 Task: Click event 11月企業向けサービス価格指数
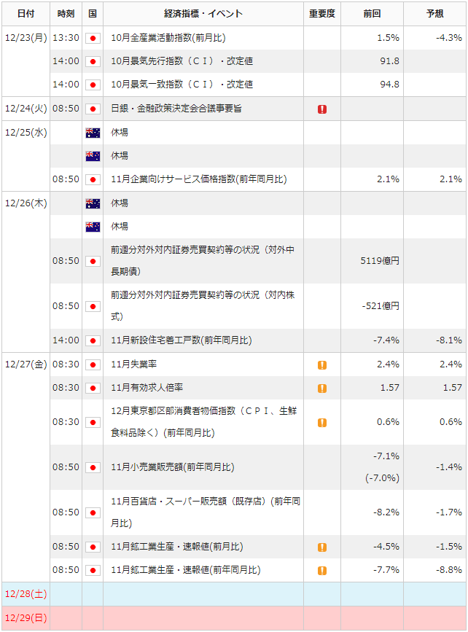tap(199, 179)
